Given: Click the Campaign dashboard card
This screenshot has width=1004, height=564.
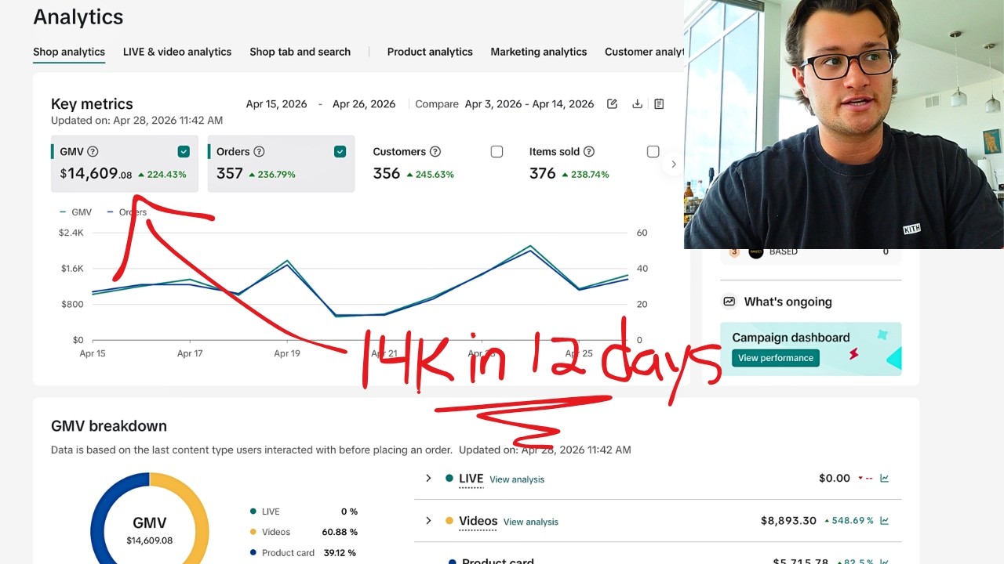Looking at the screenshot, I should tap(810, 349).
